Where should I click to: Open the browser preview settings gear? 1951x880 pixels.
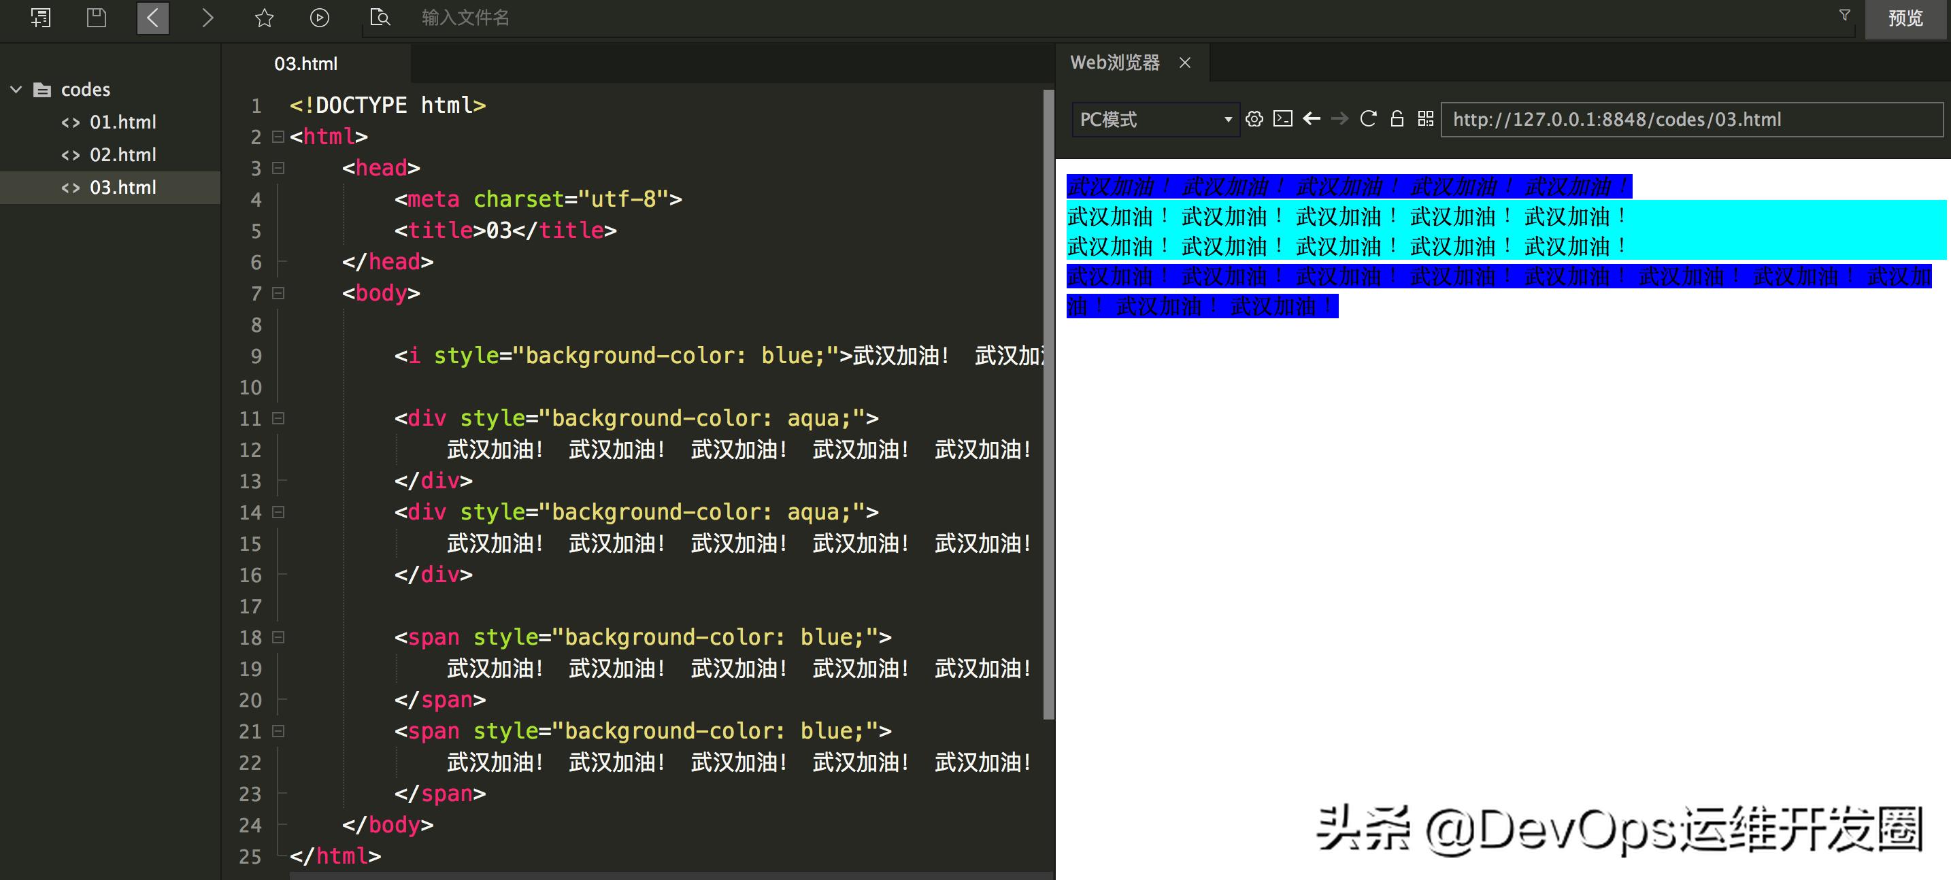pos(1254,119)
